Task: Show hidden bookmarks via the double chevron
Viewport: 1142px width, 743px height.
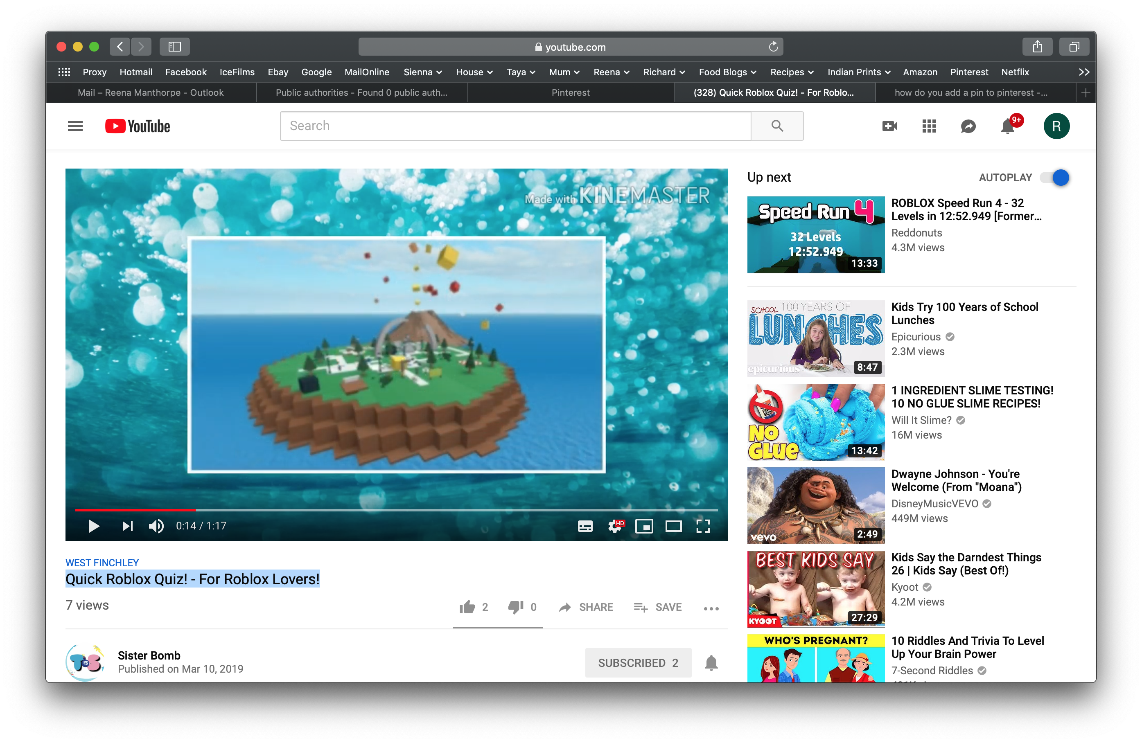Action: coord(1084,72)
